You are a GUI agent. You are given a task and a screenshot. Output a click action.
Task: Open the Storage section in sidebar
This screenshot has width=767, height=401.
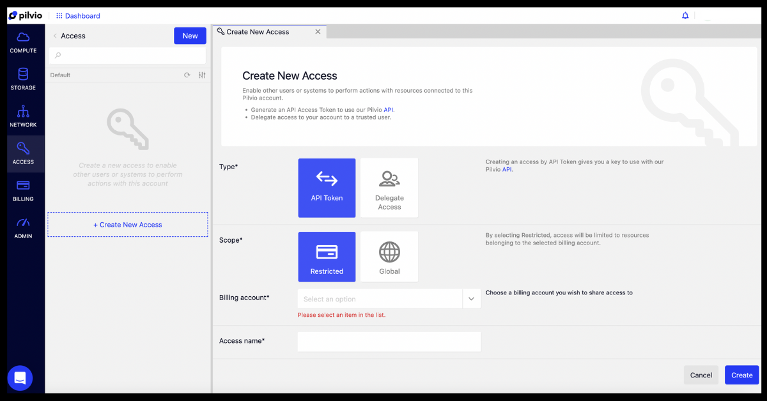[x=23, y=79]
